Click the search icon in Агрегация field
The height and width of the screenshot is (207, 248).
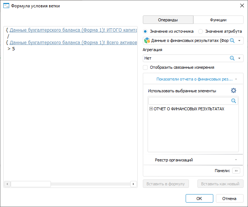coord(232,58)
